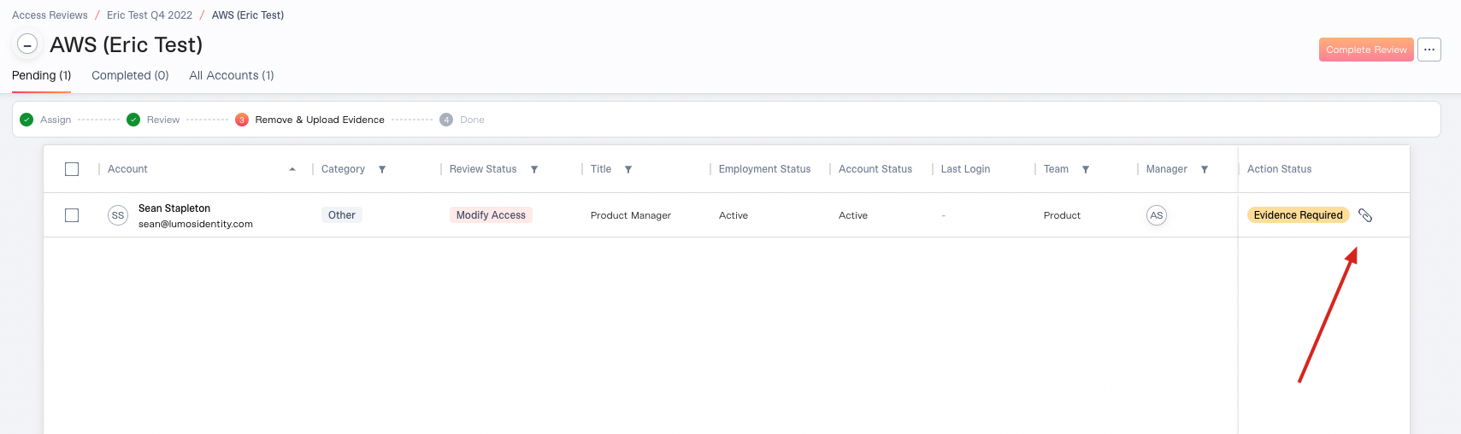Open the Title column filter
1461x434 pixels.
pos(628,169)
